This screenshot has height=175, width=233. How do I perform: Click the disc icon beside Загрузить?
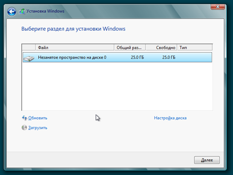24,128
